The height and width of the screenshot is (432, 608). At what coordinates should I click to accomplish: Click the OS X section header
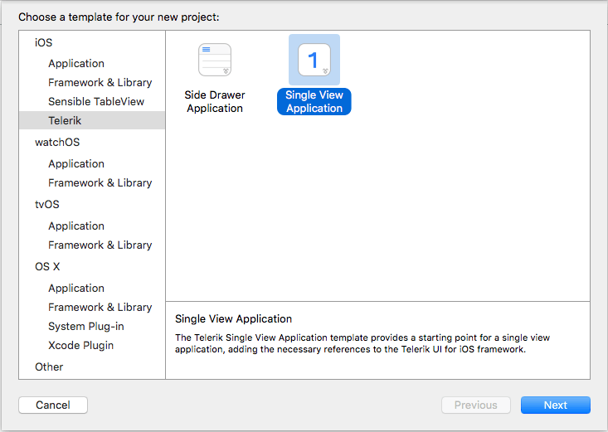click(x=47, y=266)
